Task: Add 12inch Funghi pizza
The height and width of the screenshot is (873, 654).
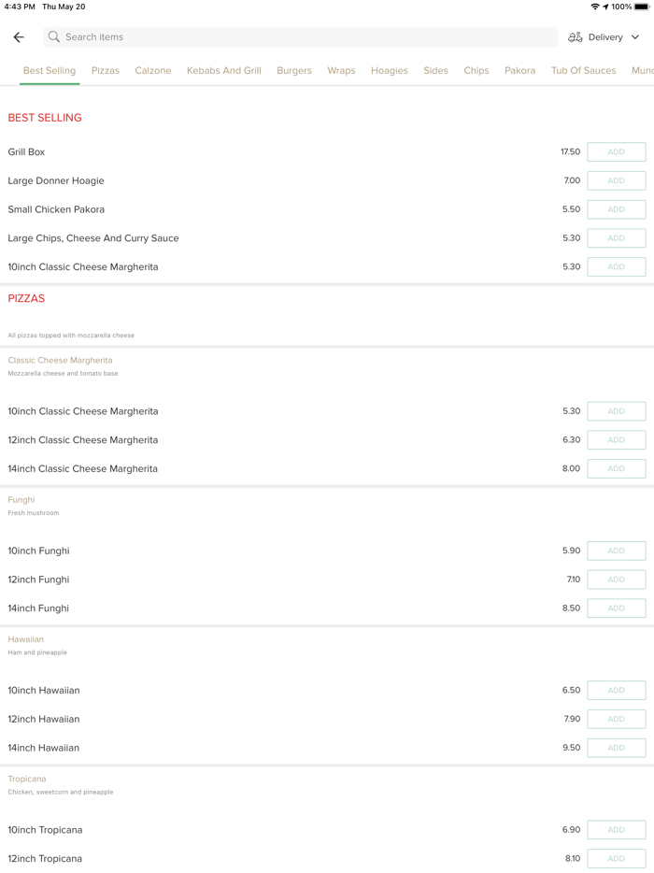Action: 616,580
